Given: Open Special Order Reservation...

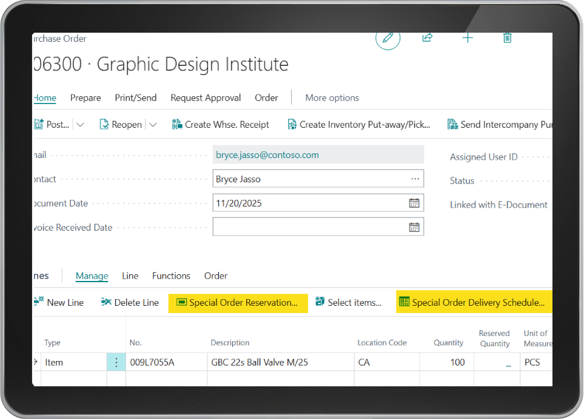Looking at the screenshot, I should pyautogui.click(x=238, y=303).
